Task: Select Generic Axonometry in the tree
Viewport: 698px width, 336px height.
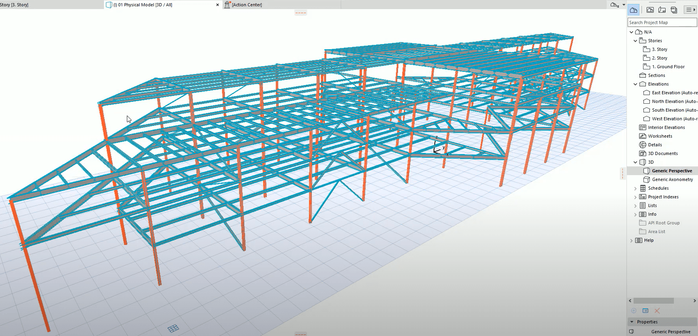Action: pos(672,179)
